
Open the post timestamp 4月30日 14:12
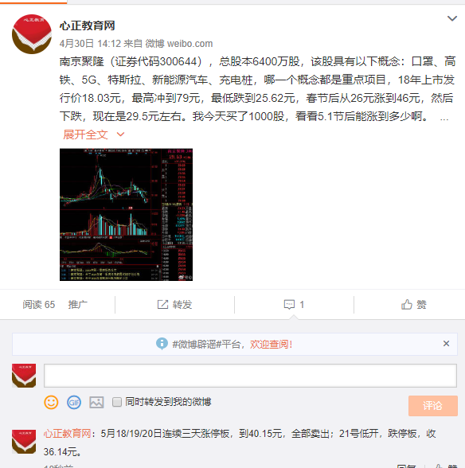90,44
